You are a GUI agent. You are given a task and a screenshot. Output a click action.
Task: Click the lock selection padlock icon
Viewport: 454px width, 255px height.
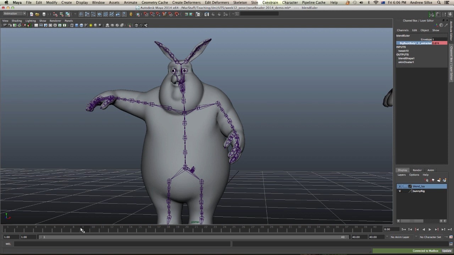131,14
